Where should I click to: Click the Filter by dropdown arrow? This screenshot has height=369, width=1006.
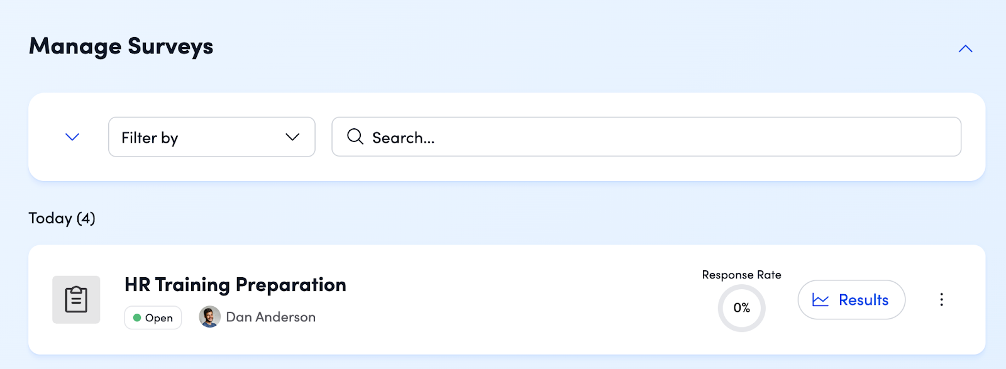pyautogui.click(x=292, y=137)
